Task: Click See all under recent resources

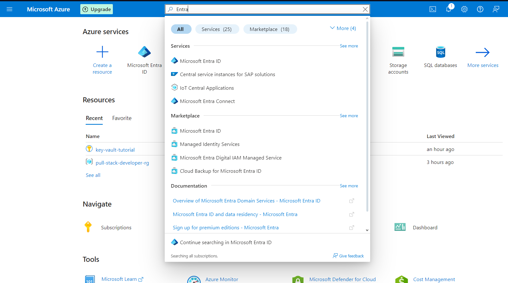Action: point(93,175)
